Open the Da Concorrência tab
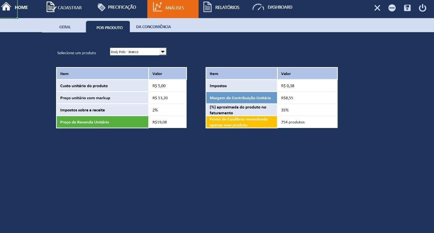The image size is (434, 233). pyautogui.click(x=153, y=27)
